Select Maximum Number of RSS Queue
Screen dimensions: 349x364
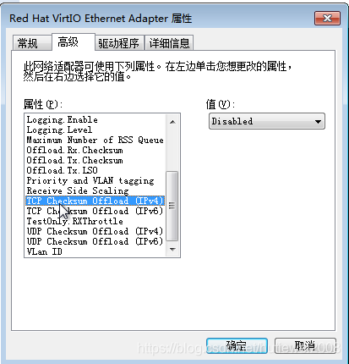[95, 140]
